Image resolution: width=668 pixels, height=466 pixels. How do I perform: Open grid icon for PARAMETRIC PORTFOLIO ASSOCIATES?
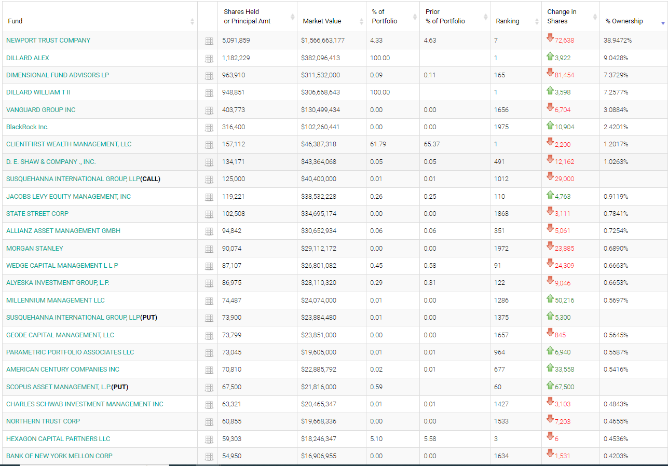209,353
